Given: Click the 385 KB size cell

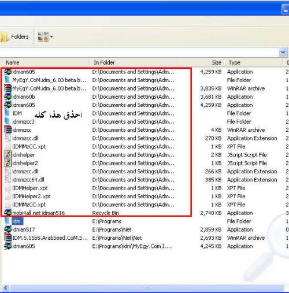Looking at the screenshot, I should pos(213,180).
